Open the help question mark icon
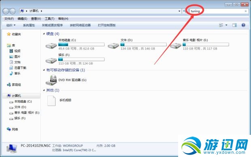The height and width of the screenshot is (157, 251). pyautogui.click(x=243, y=25)
